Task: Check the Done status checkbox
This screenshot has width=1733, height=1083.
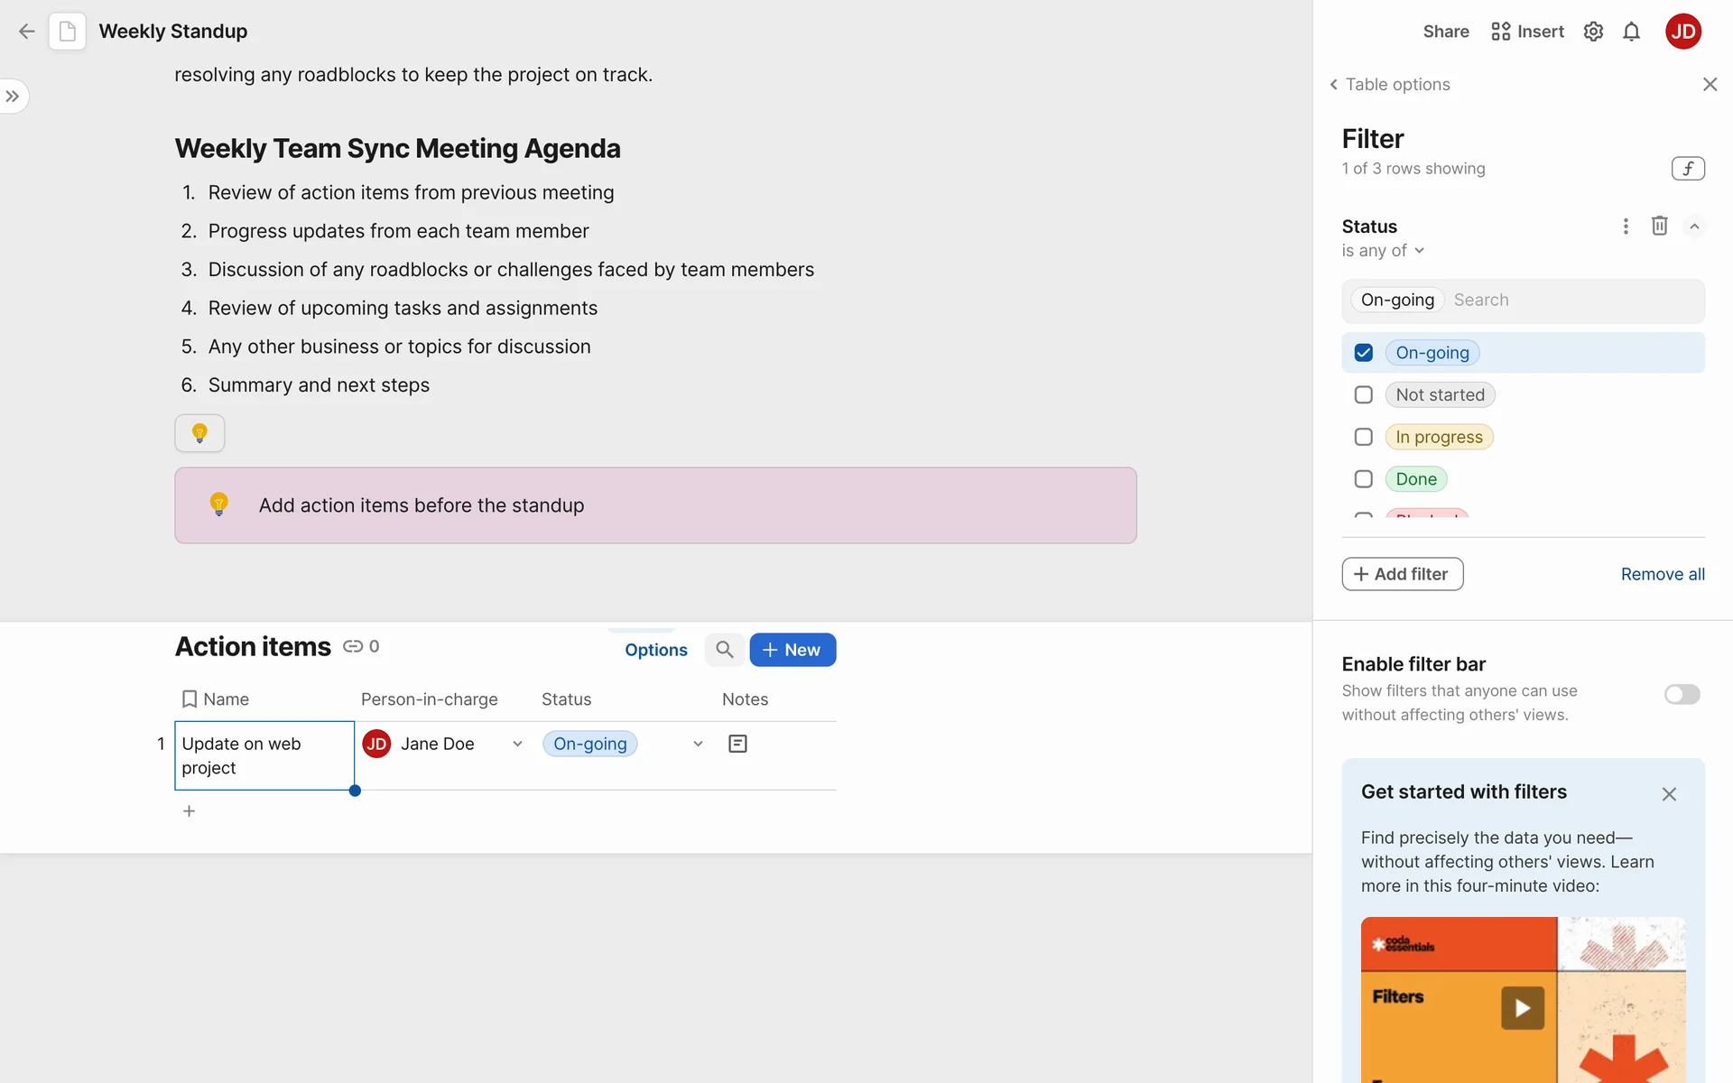Action: pos(1363,479)
